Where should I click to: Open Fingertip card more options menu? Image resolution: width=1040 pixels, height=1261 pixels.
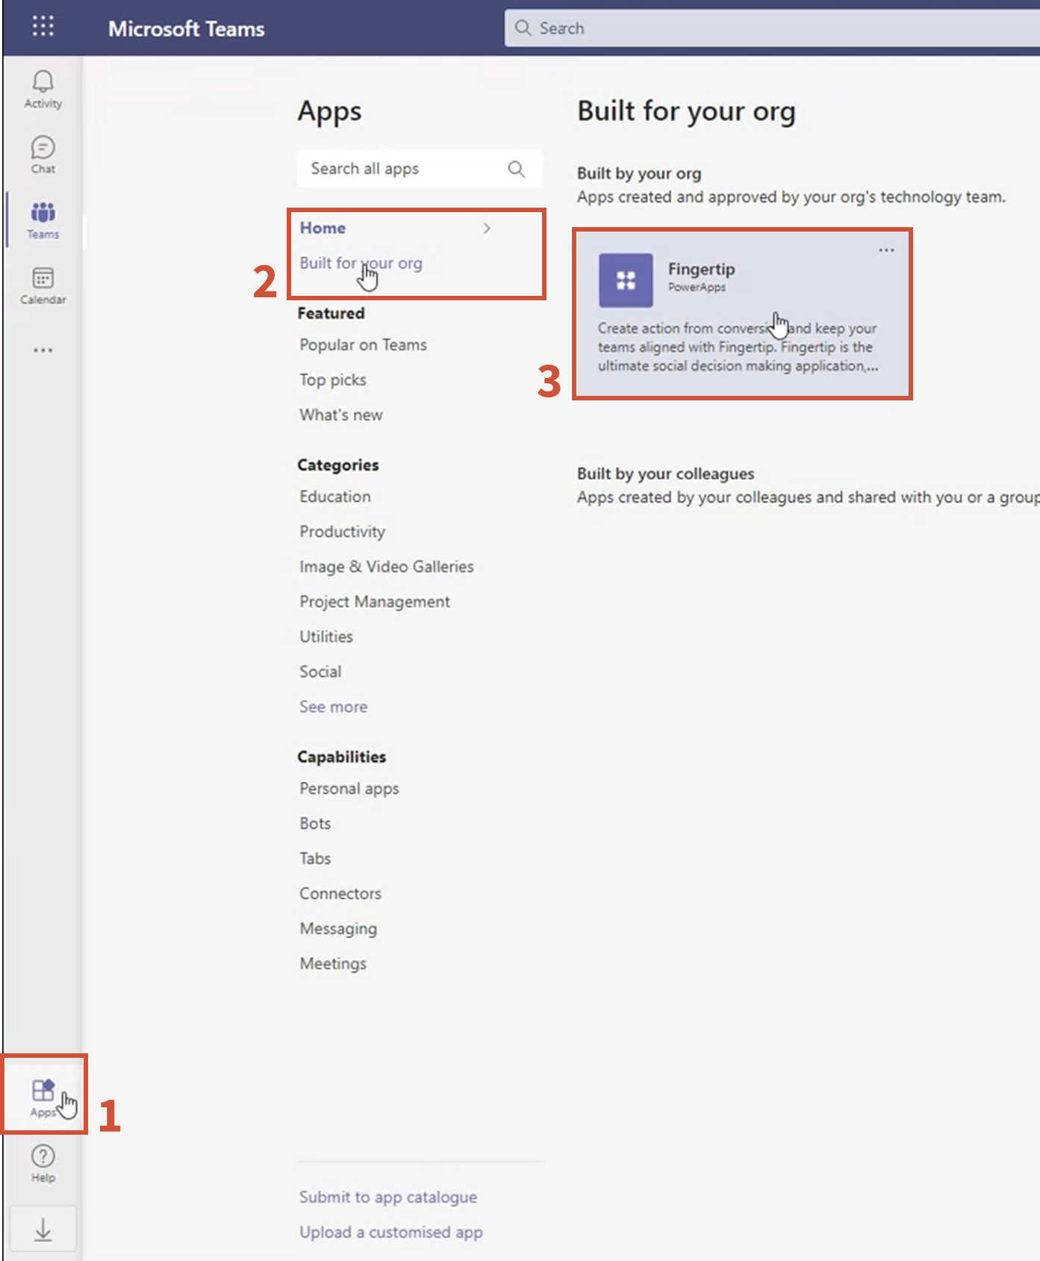click(886, 250)
